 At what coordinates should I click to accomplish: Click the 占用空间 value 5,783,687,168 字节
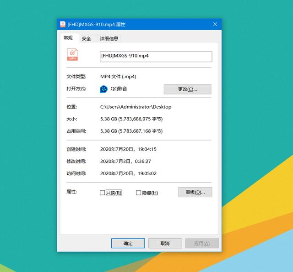[x=141, y=131]
